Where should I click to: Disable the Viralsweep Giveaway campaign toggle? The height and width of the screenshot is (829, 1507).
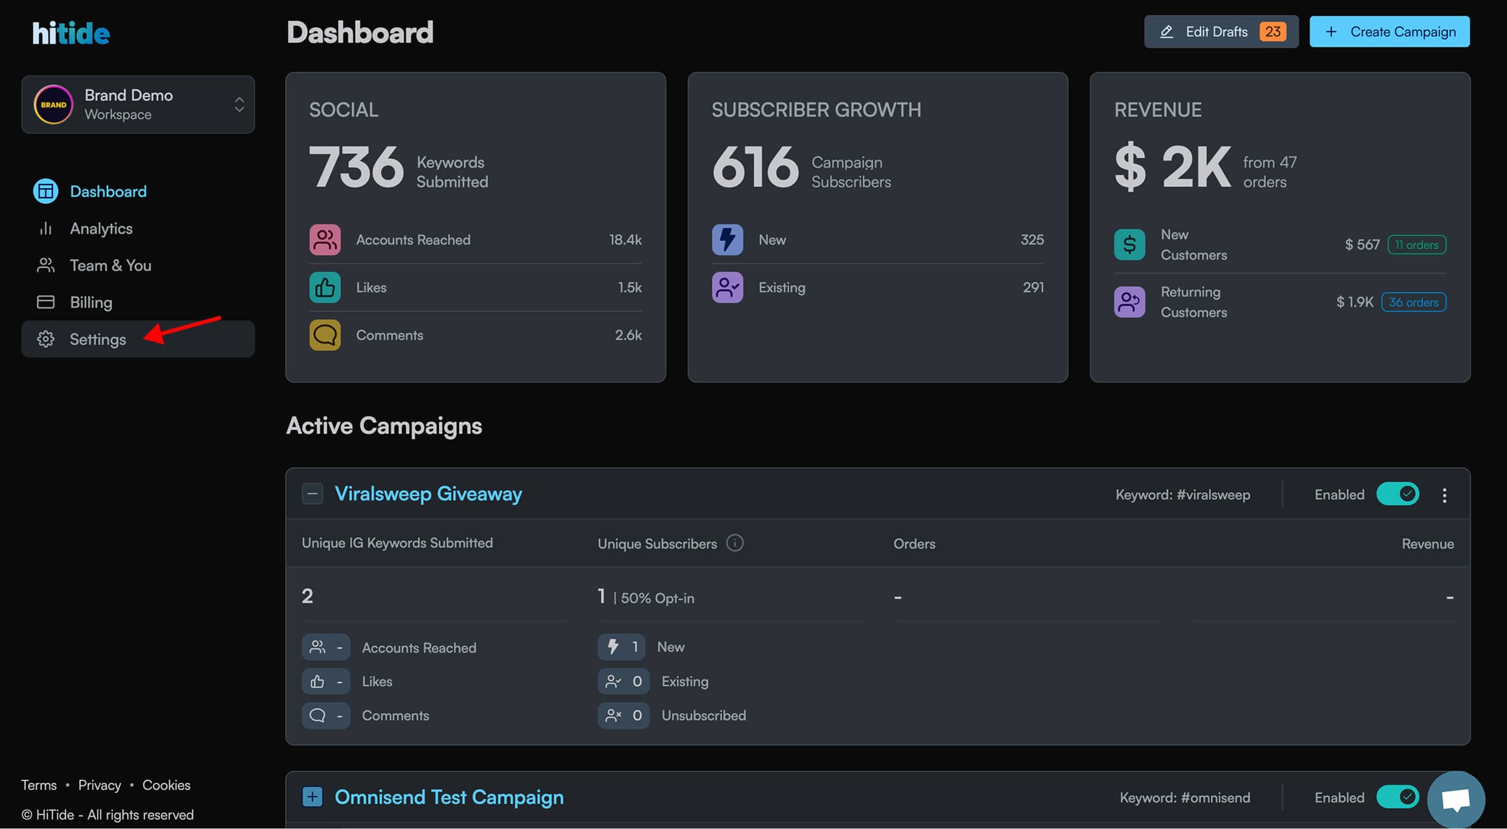[1397, 494]
